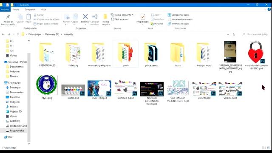Open OneDrive in navigation pane
Viewport: 272px width, 153px height.
16,62
